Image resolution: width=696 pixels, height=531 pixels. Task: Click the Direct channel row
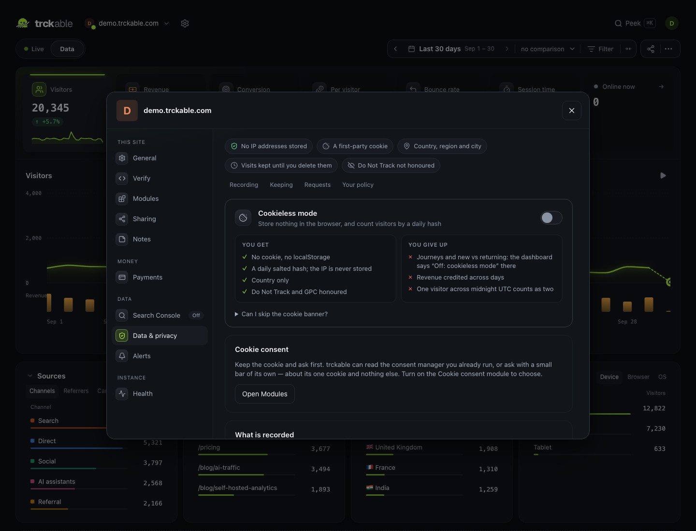(96, 442)
